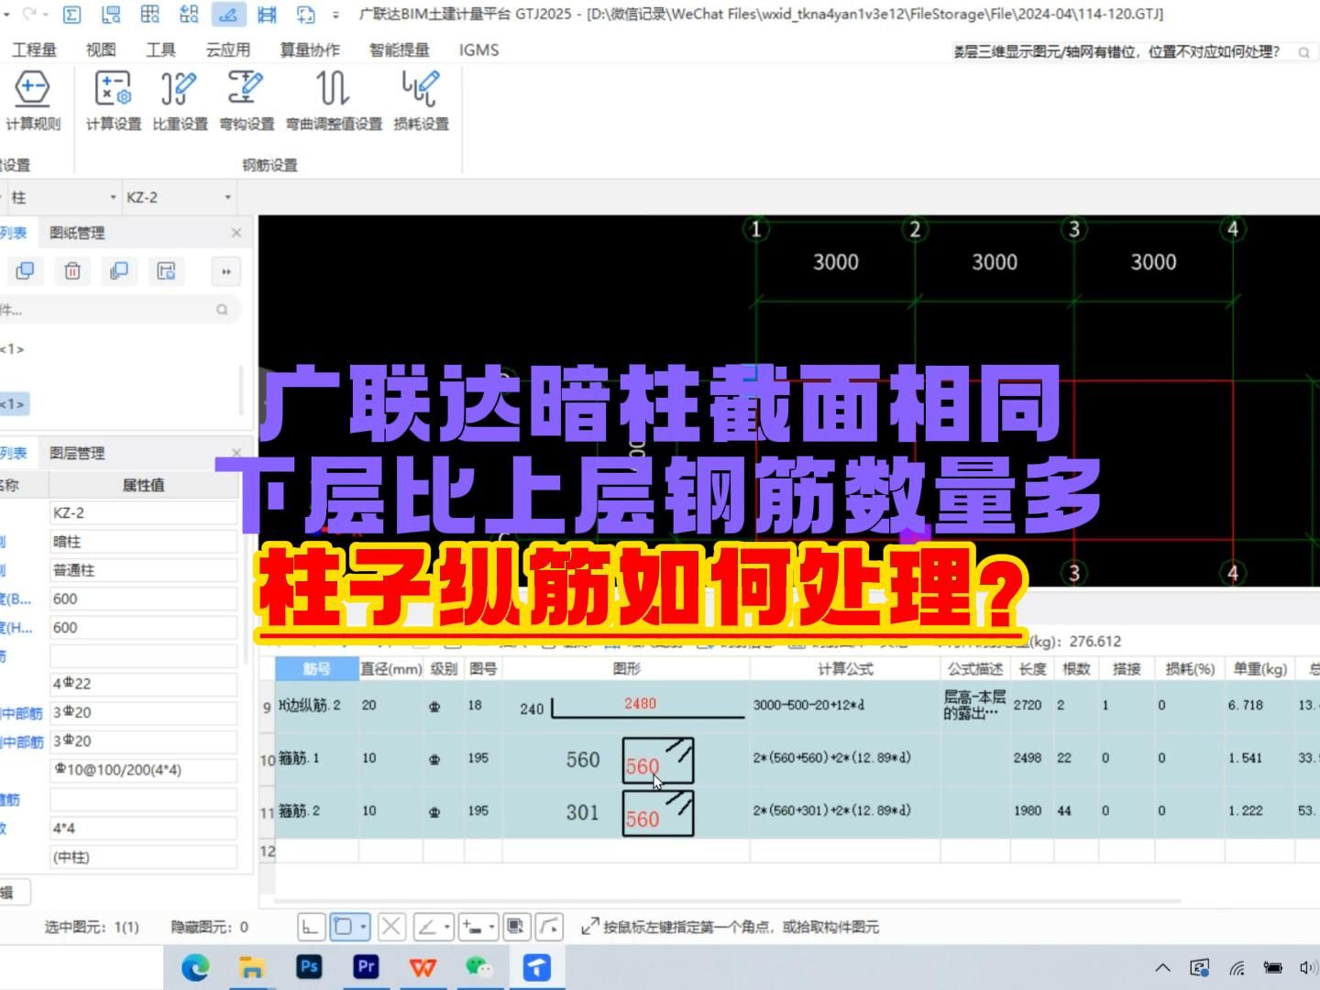Open the help link about 轴网有错位 issue
The image size is (1320, 990).
point(1115,51)
